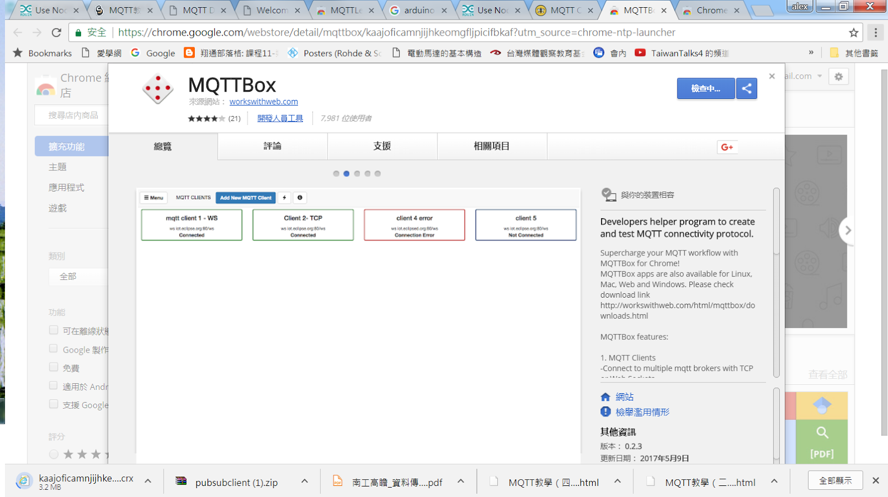
Task: Close the MQTTBox detail dialog
Action: pos(772,76)
